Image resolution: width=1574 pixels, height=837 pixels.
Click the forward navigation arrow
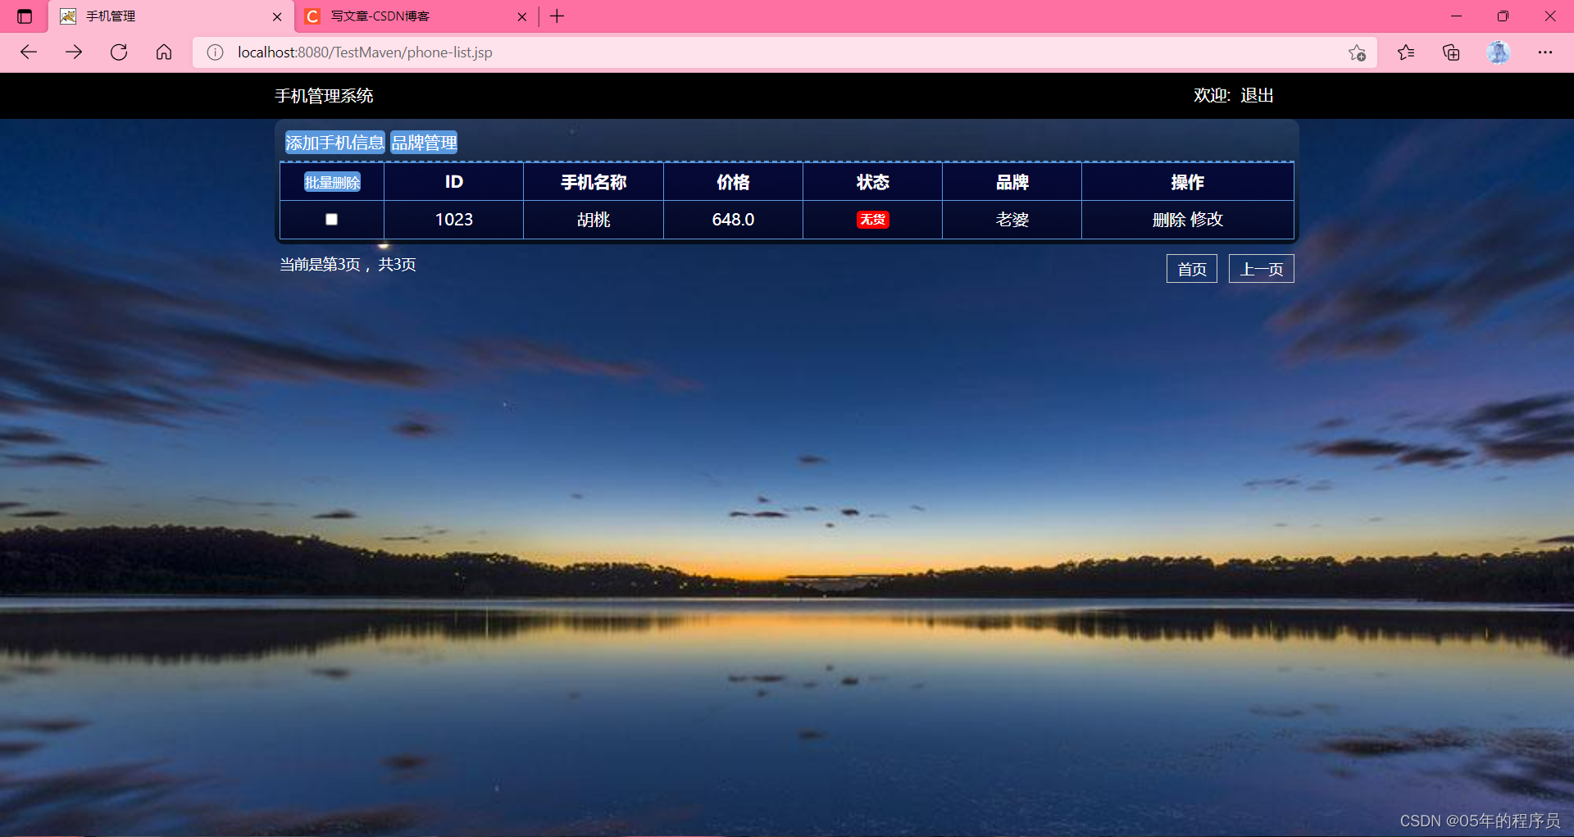point(74,52)
